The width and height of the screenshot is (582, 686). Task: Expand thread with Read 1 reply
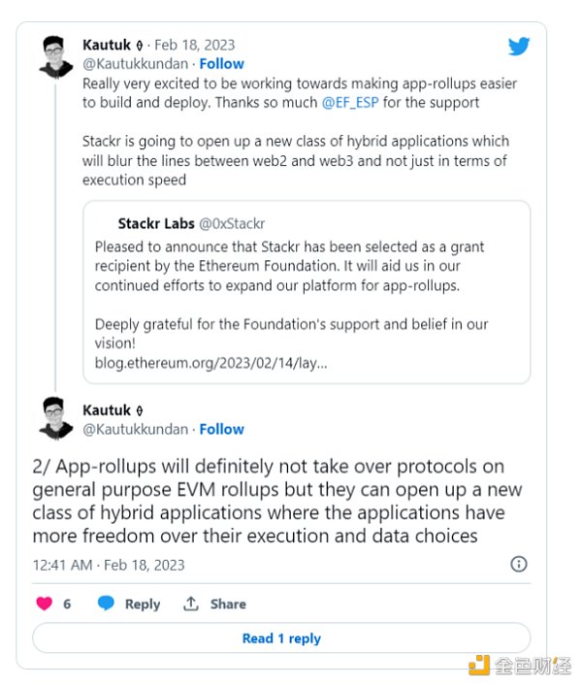[281, 638]
